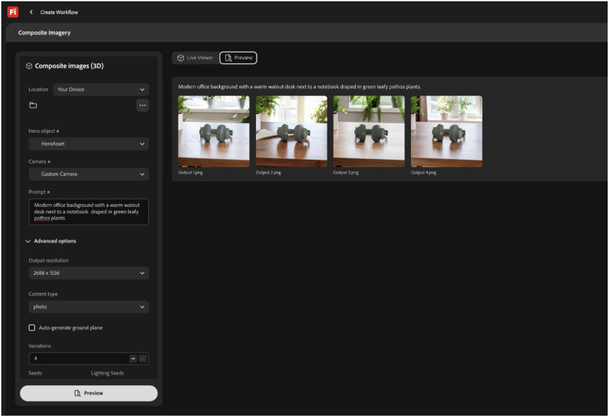Open the Output 3.png thumbnail

369,131
